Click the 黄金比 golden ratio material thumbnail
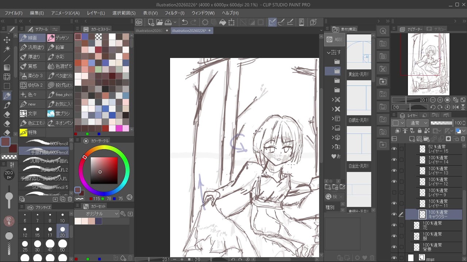The width and height of the screenshot is (467, 262). click(359, 52)
